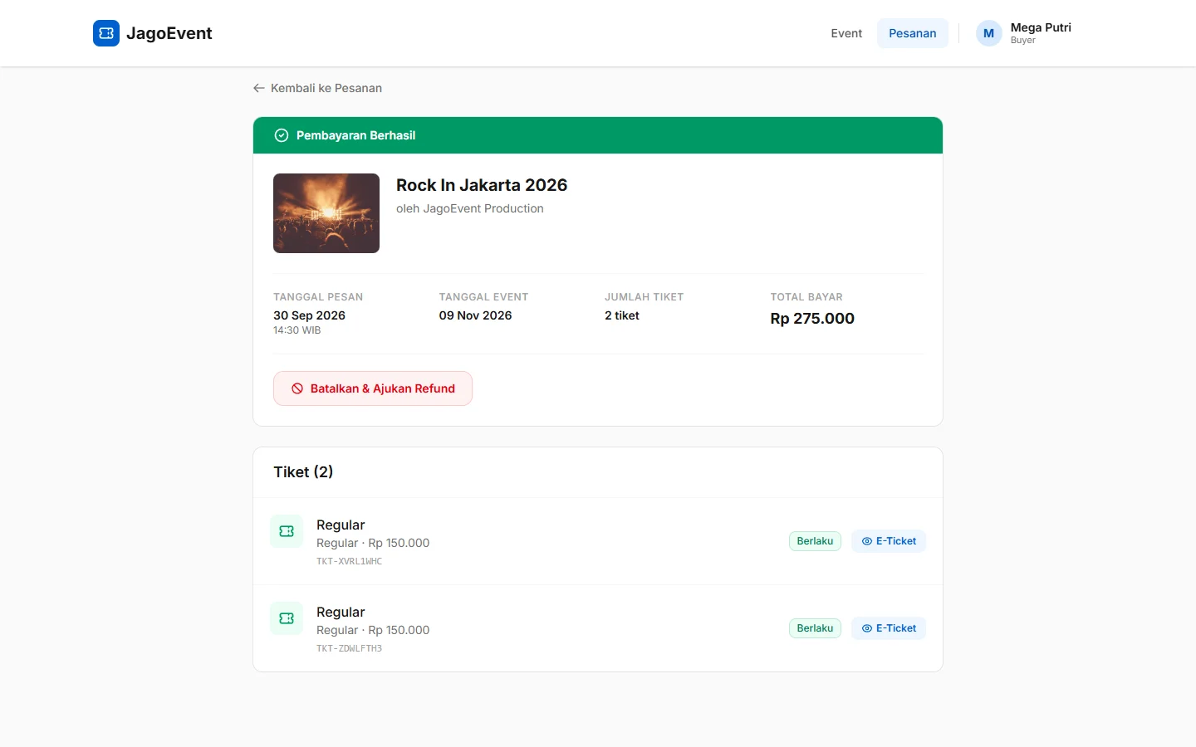1196x747 pixels.
Task: Click the 09 Nov 2026 event date
Action: (475, 315)
